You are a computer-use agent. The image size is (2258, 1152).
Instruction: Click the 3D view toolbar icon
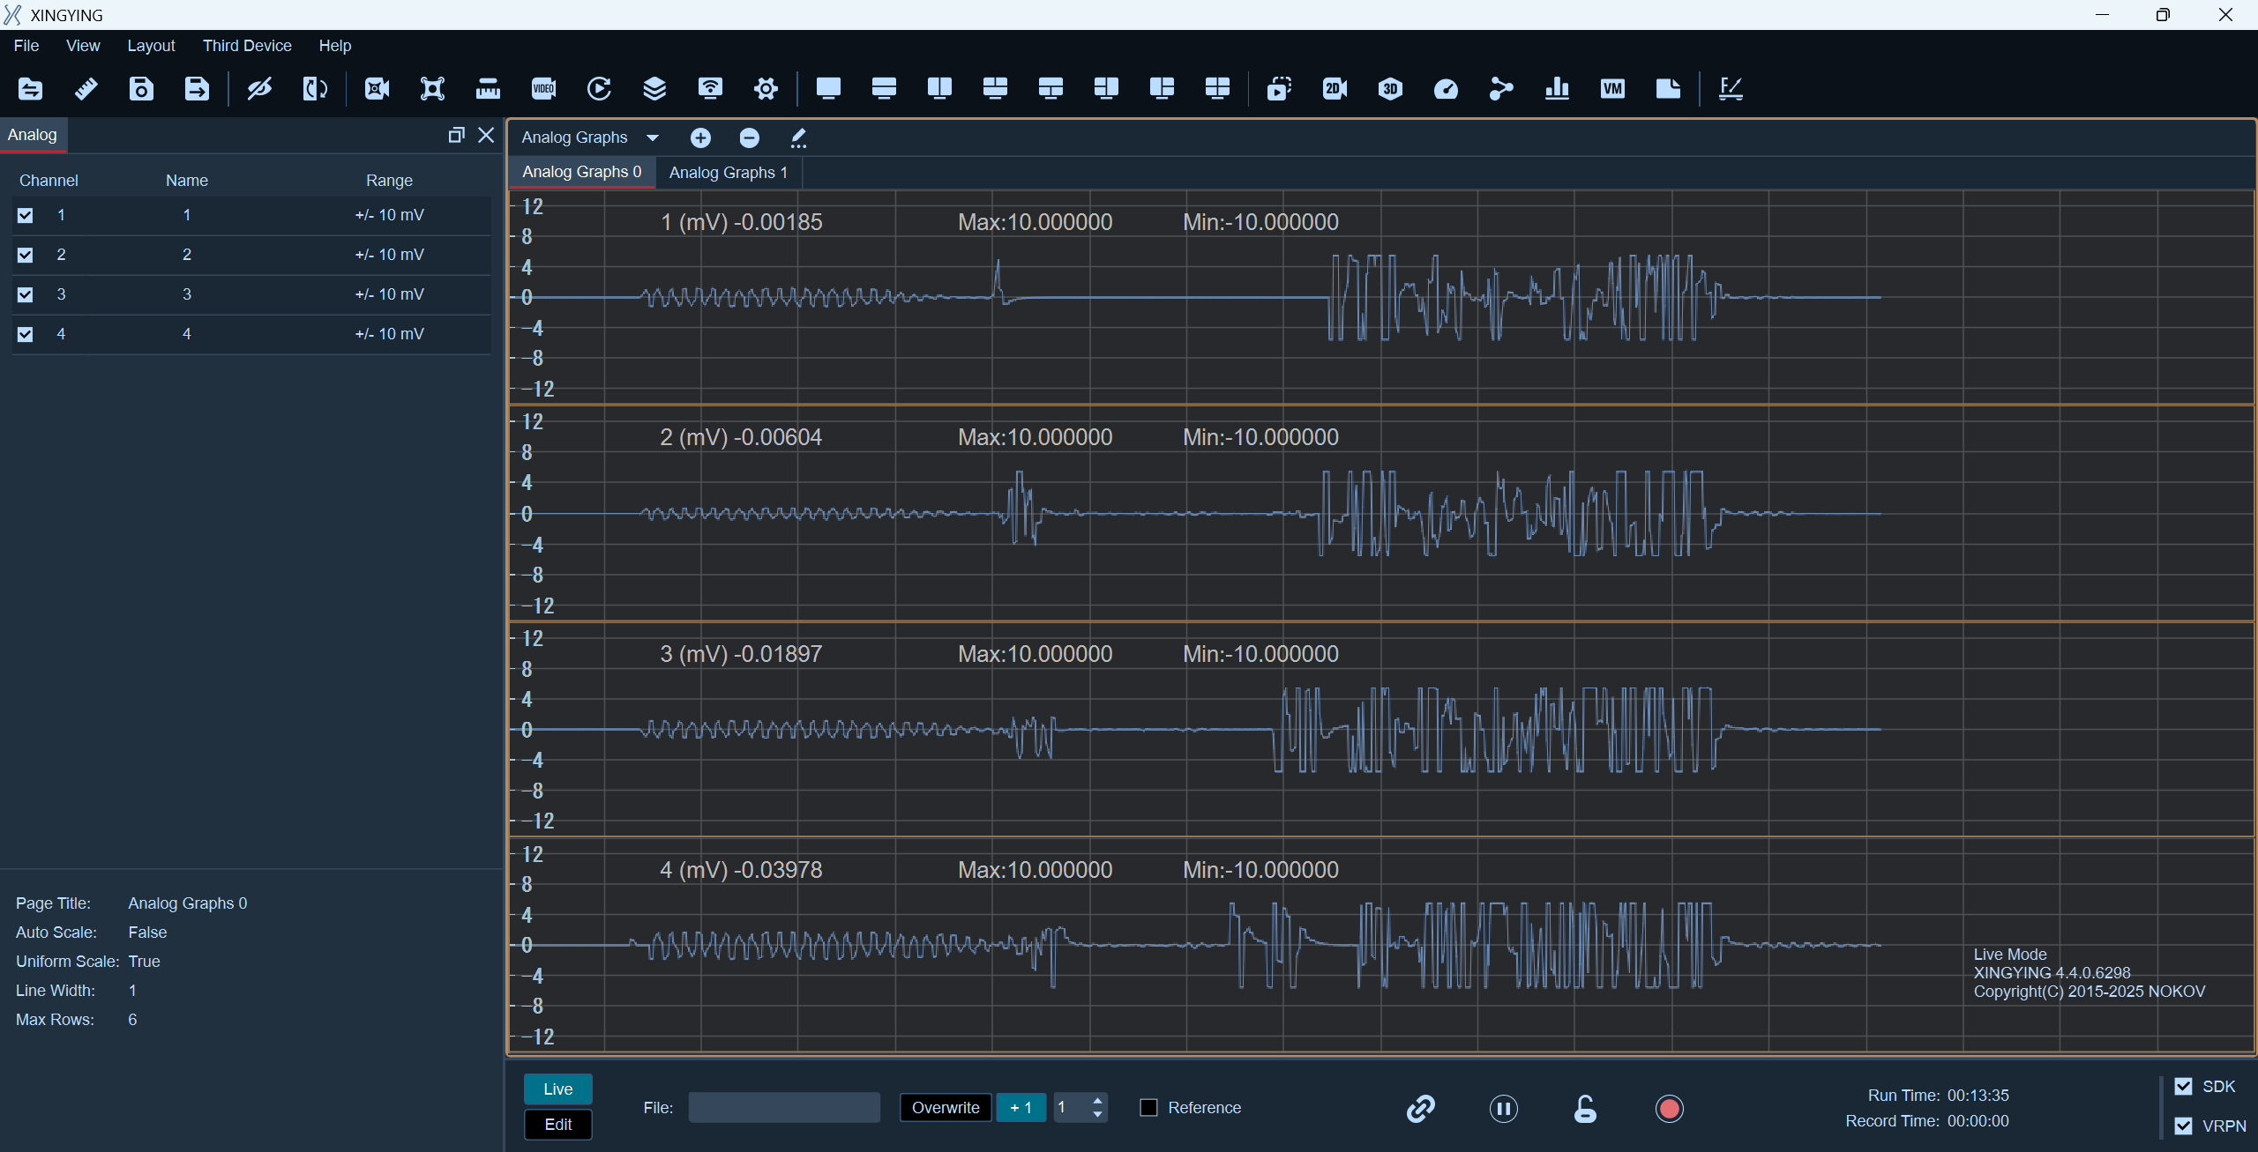click(x=1390, y=88)
